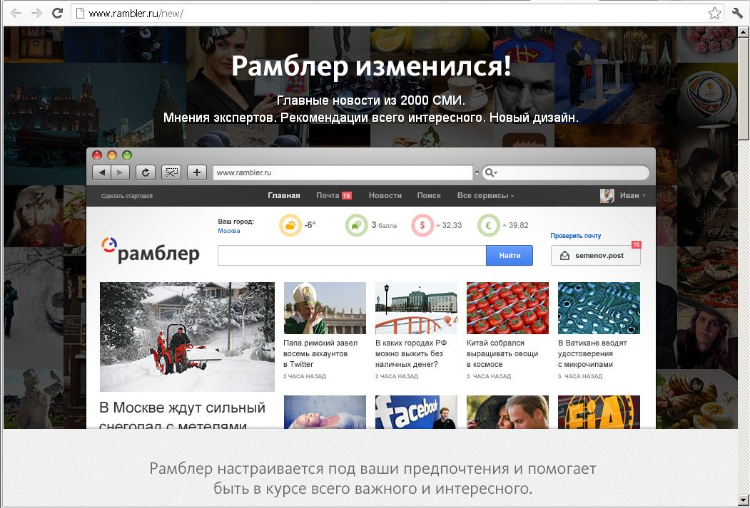
Task: Click the Проверить почту link
Action: [575, 236]
